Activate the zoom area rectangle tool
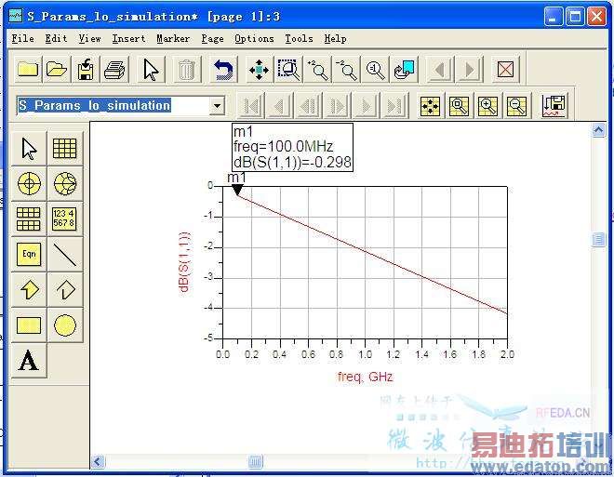Viewport: 614px width, 477px height. [x=288, y=70]
